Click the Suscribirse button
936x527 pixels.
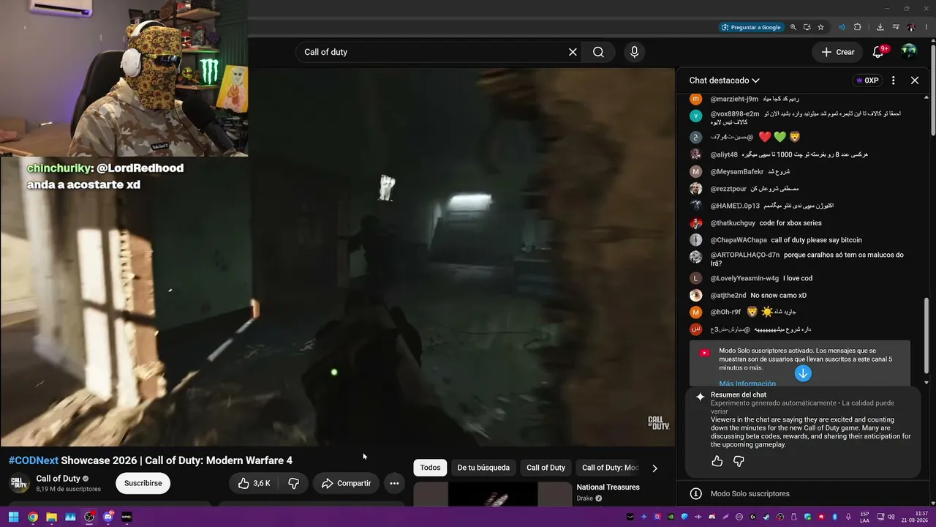[x=143, y=483]
